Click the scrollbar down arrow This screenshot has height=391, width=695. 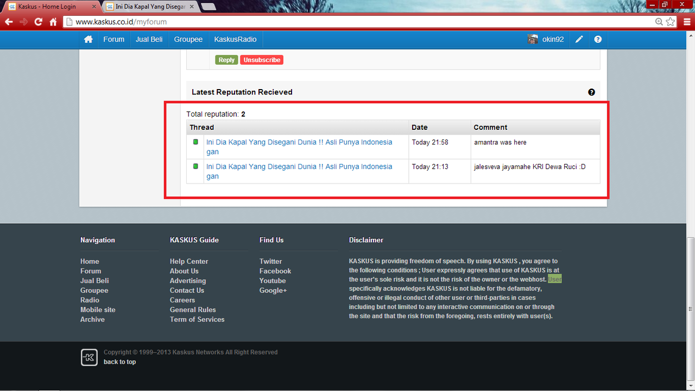(690, 387)
